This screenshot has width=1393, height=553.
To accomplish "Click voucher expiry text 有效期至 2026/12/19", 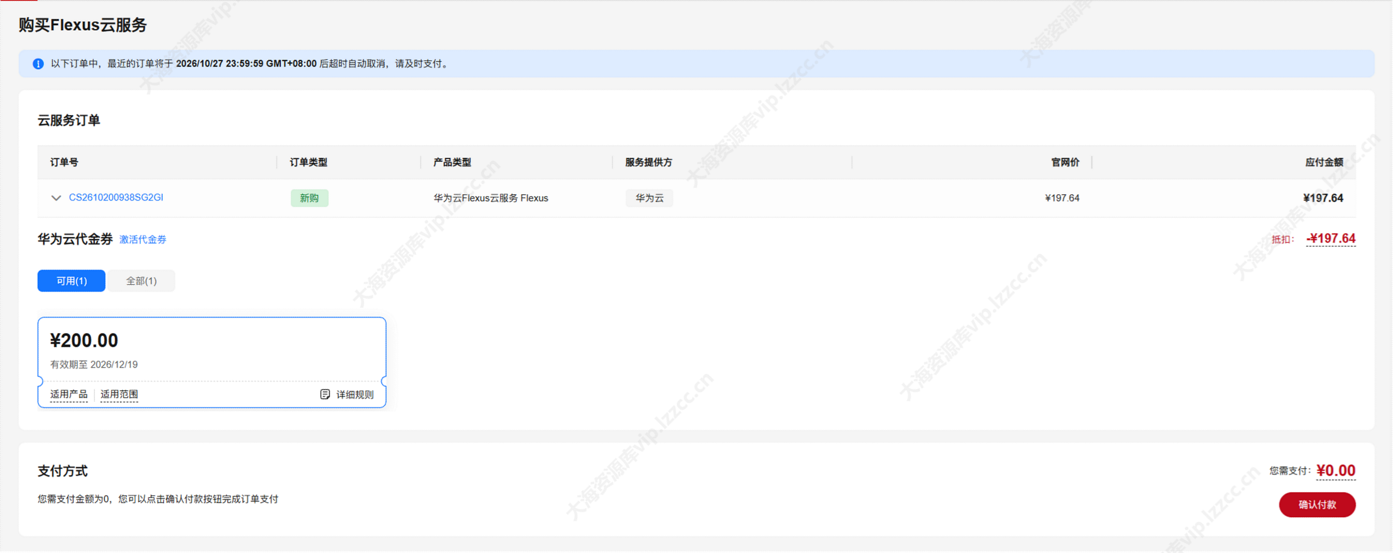I will tap(94, 364).
